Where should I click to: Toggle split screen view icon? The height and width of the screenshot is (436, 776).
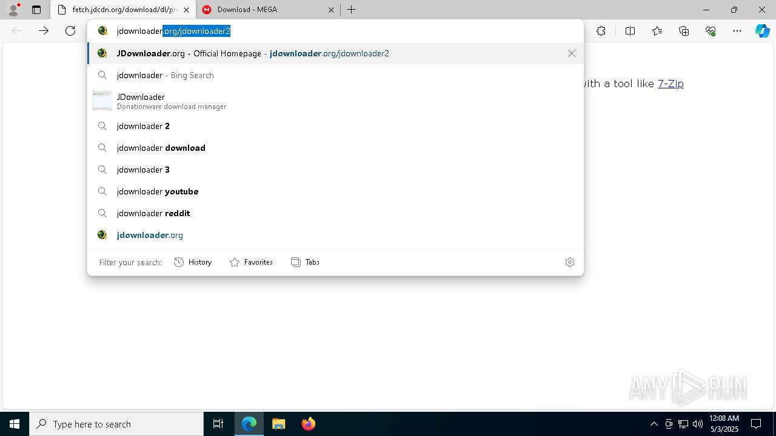630,31
